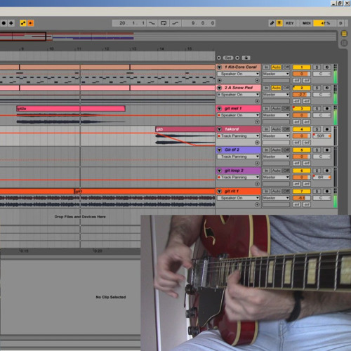351x351 pixels.
Task: Add automation lane on Git tif 2 track
Action: [x=257, y=163]
